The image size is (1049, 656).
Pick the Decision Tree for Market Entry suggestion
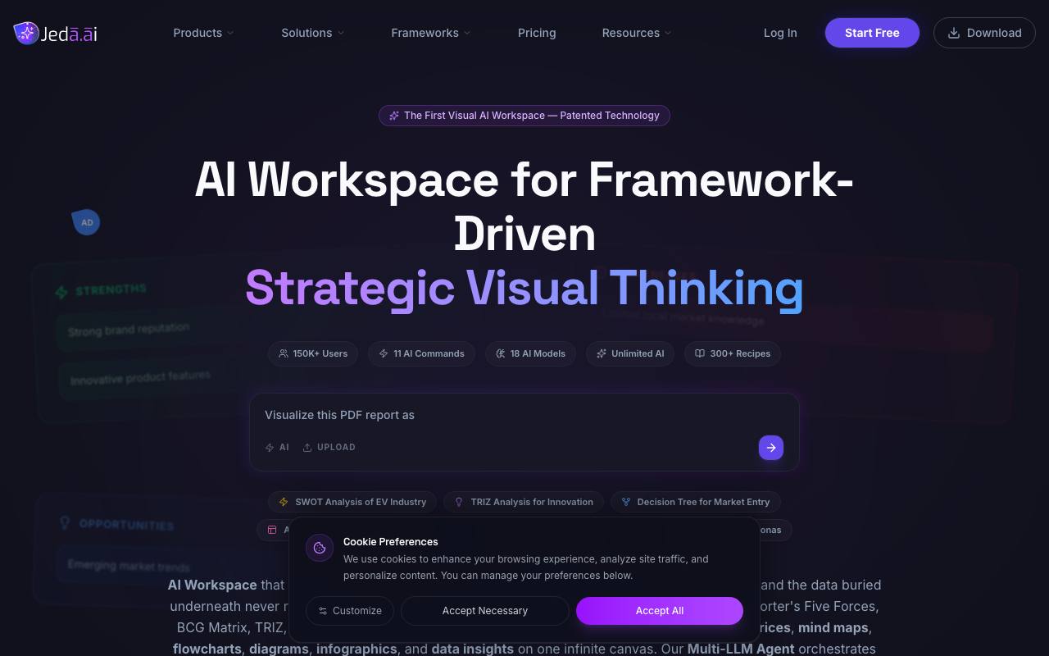(x=696, y=502)
